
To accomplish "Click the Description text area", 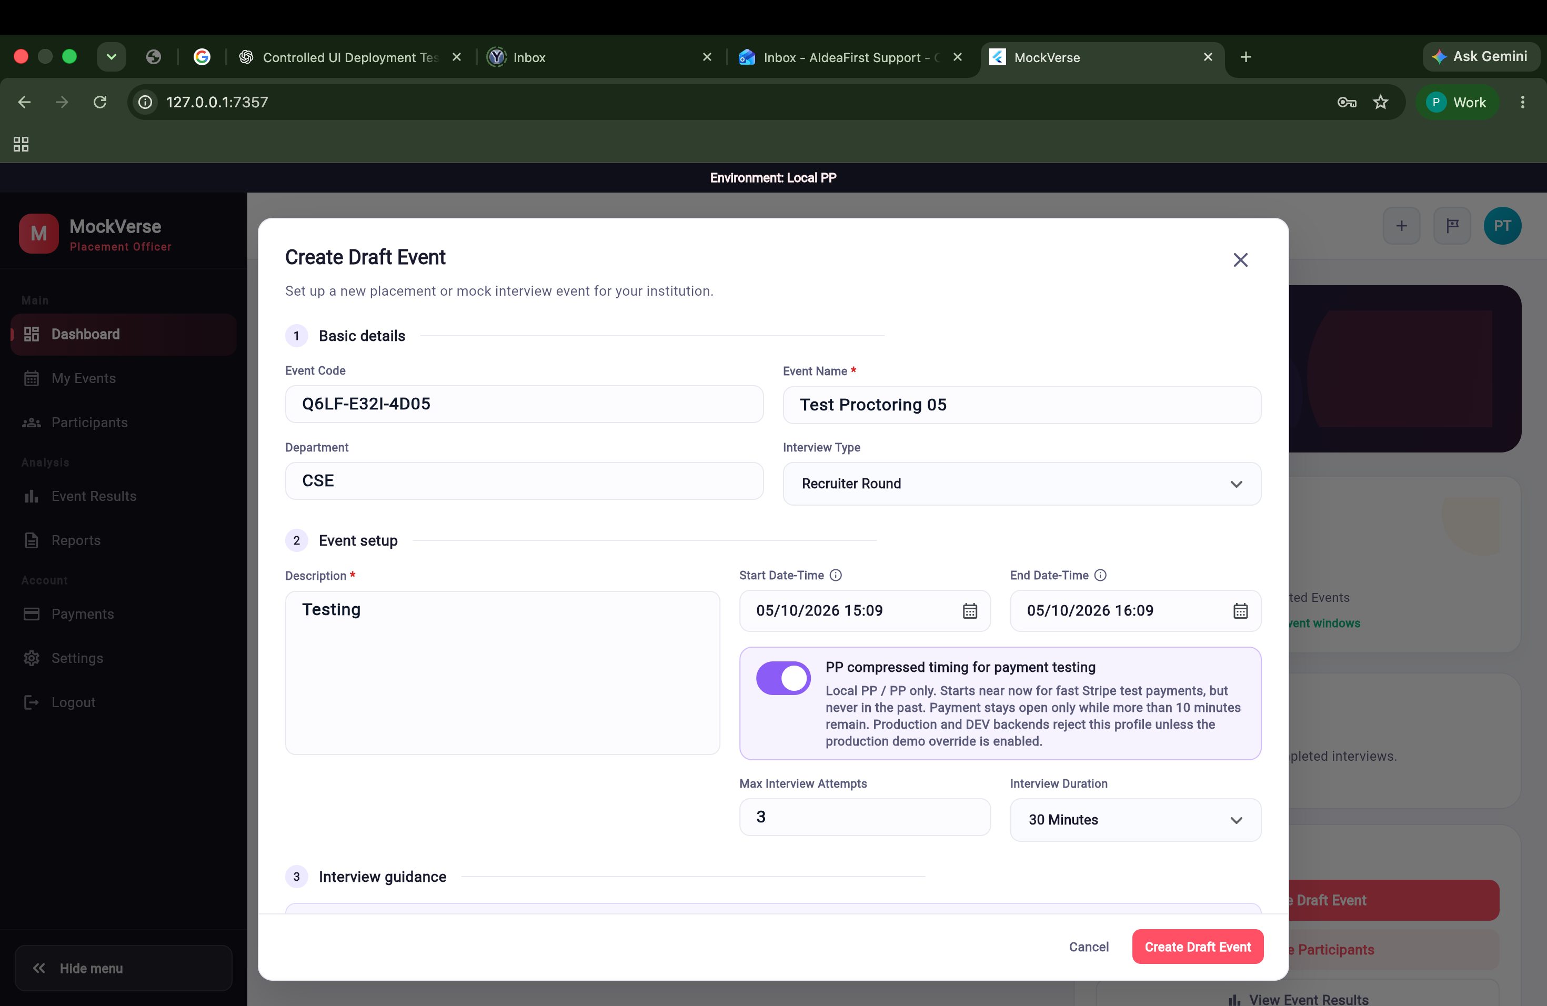I will pos(503,672).
